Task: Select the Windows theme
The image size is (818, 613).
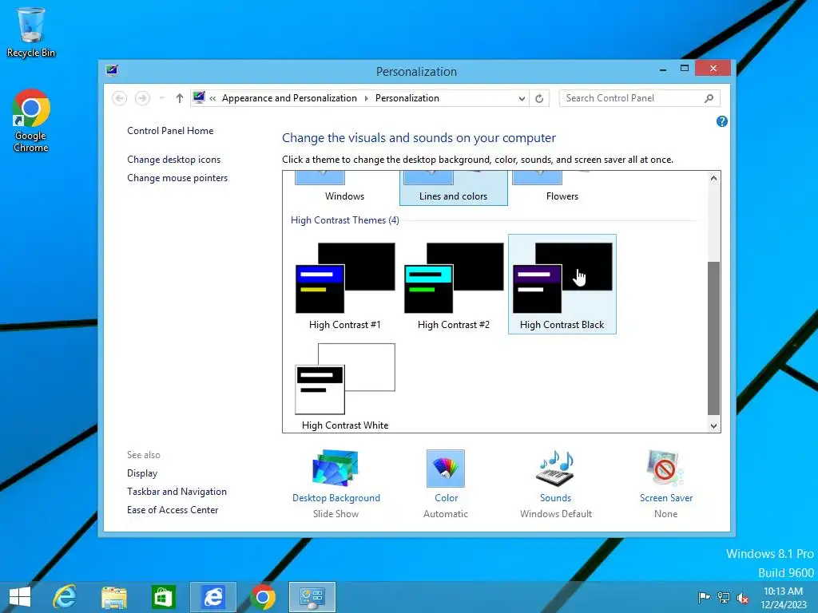Action: coord(344,188)
